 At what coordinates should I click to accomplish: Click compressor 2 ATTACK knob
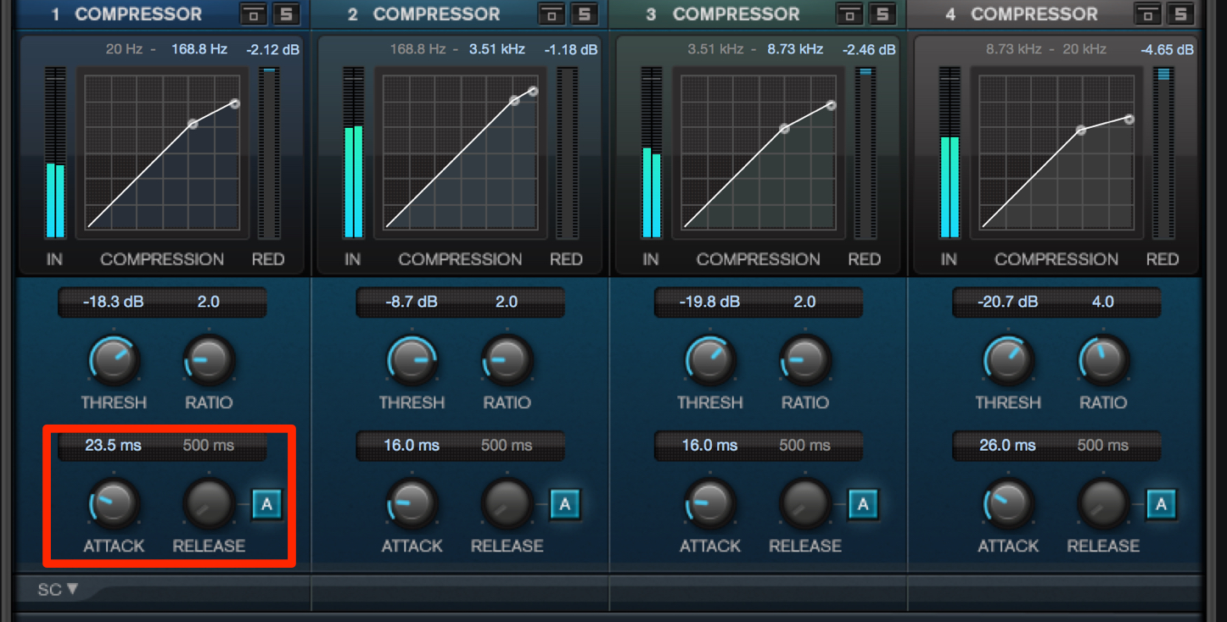point(412,503)
